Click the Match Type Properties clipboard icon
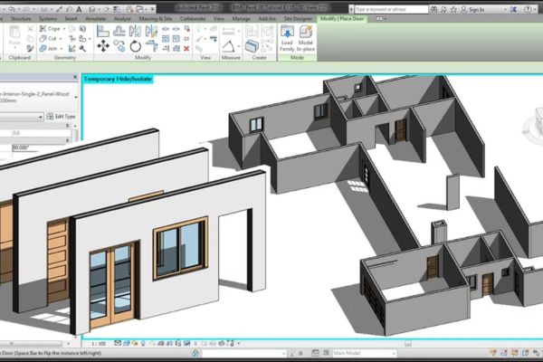543x362 pixels. click(x=31, y=49)
